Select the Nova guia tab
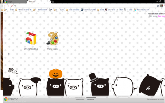165x103 pixels. coord(38,2)
